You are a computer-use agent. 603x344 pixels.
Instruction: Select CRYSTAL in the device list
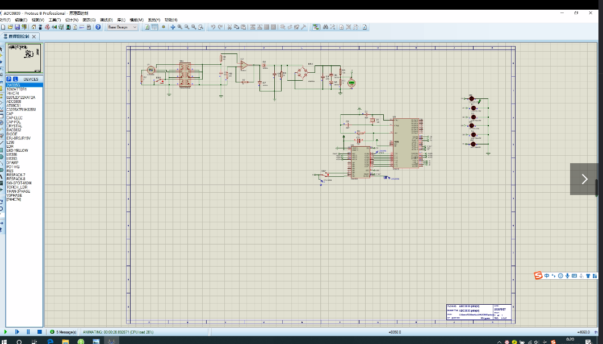(x=24, y=126)
